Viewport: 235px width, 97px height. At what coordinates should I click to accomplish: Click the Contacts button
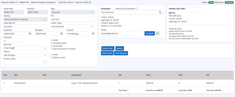coord(150,33)
